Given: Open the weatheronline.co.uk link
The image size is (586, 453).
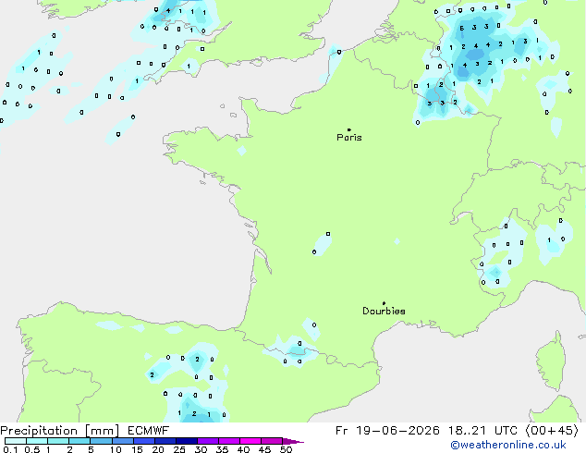Looking at the screenshot, I should pos(508,445).
